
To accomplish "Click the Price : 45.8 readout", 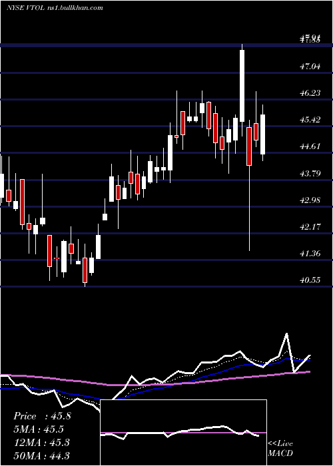I will pyautogui.click(x=42, y=416).
